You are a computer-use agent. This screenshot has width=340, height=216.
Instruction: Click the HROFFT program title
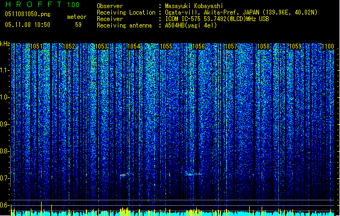[34, 4]
